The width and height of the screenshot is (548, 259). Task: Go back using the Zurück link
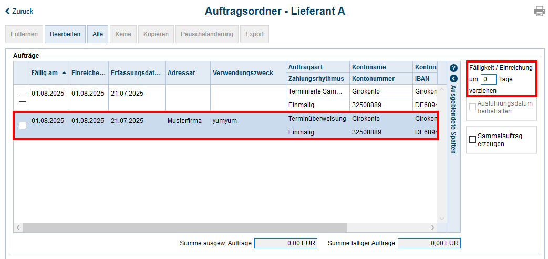click(x=19, y=11)
